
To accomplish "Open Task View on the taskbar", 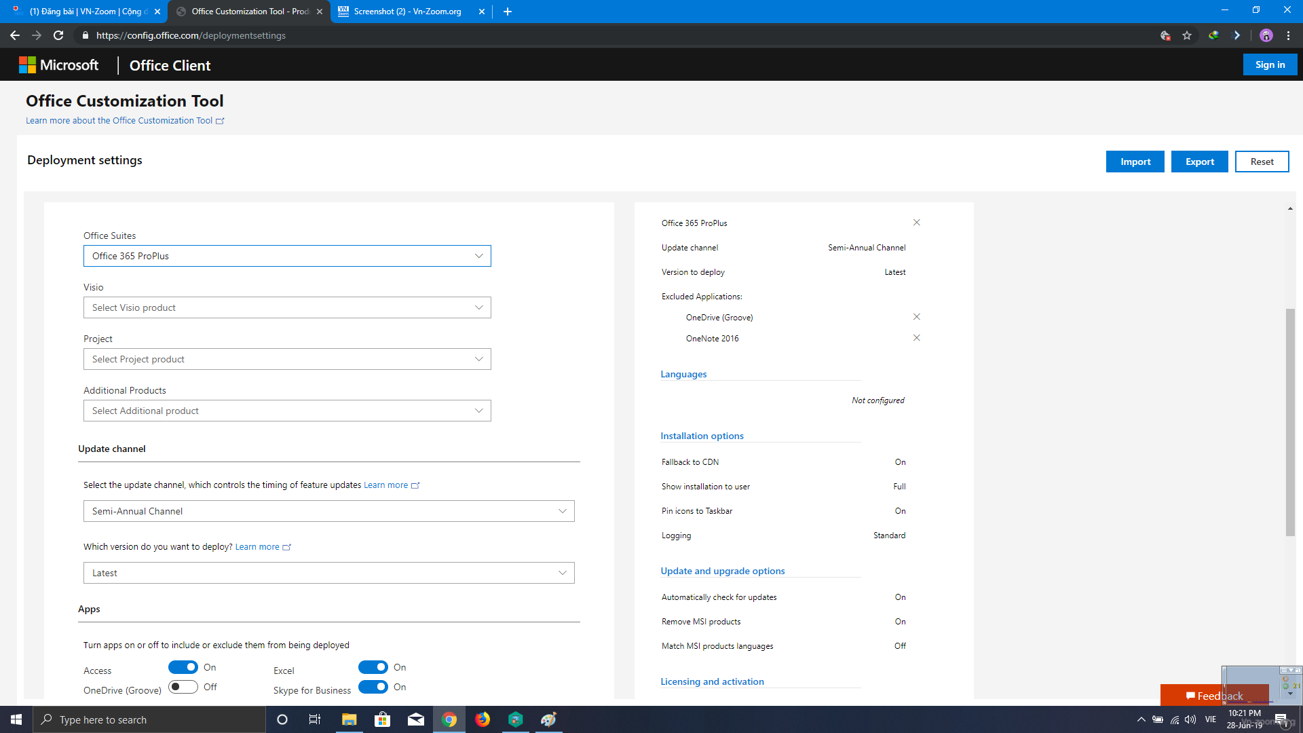I will (315, 719).
